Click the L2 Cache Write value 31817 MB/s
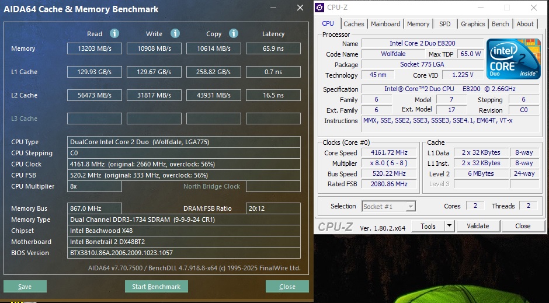Image resolution: width=549 pixels, height=303 pixels. pyautogui.click(x=154, y=95)
